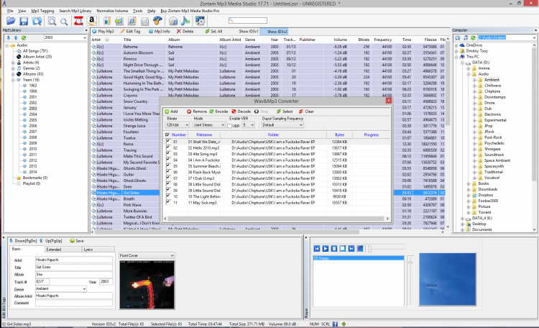The height and width of the screenshot is (328, 539).
Task: Click Decode in the converter toolbar
Action: 241,111
